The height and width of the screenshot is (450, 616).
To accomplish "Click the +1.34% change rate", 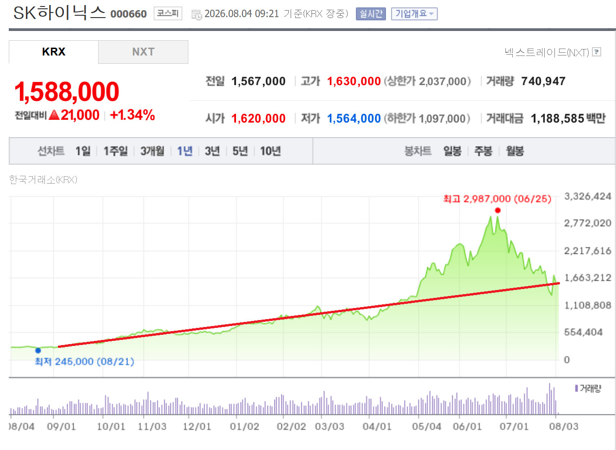I will (132, 115).
